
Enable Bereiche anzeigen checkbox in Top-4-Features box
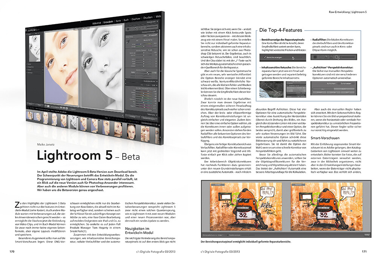265,57
